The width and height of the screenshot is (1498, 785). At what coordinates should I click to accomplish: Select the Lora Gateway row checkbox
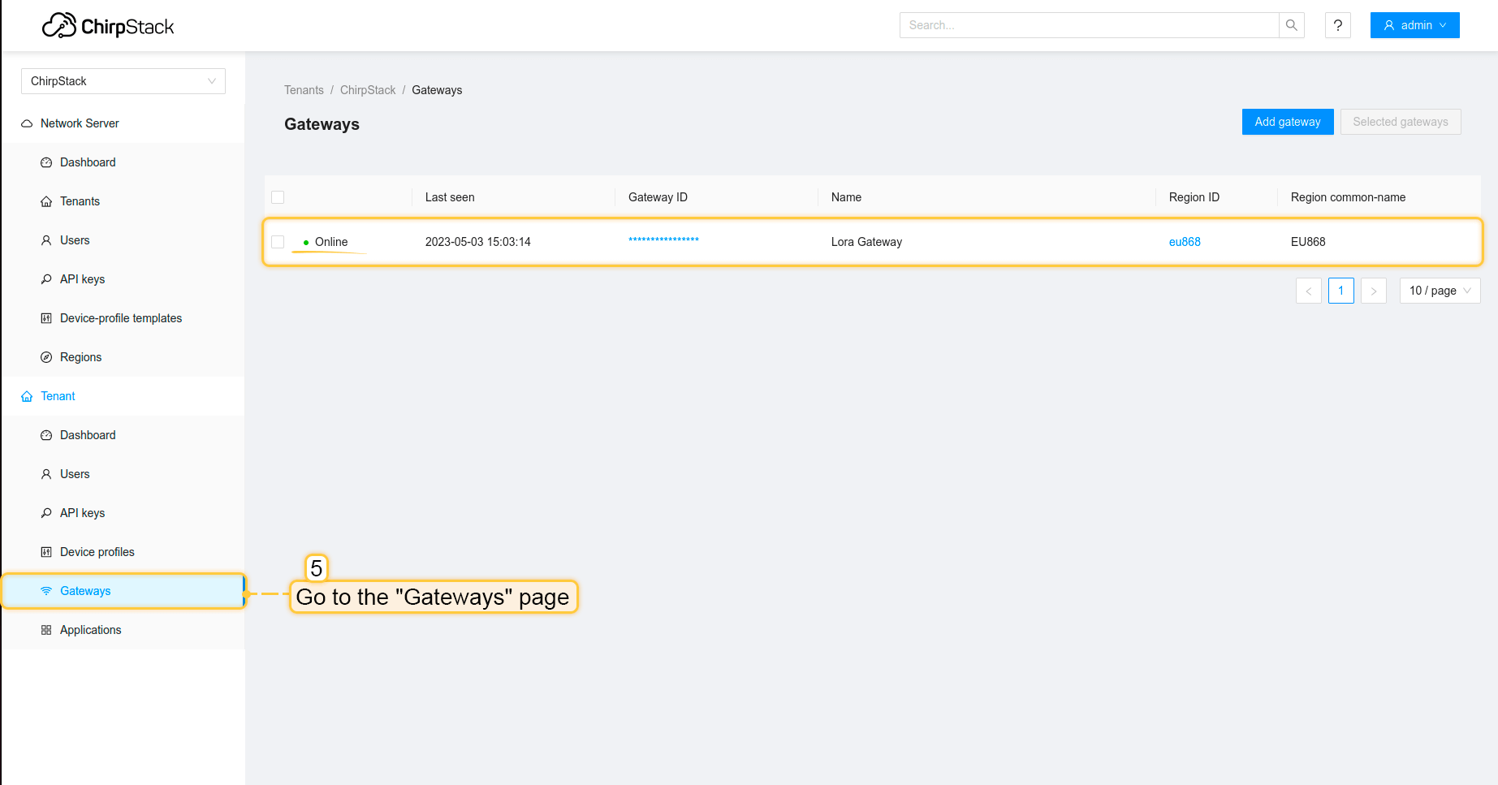pyautogui.click(x=278, y=241)
